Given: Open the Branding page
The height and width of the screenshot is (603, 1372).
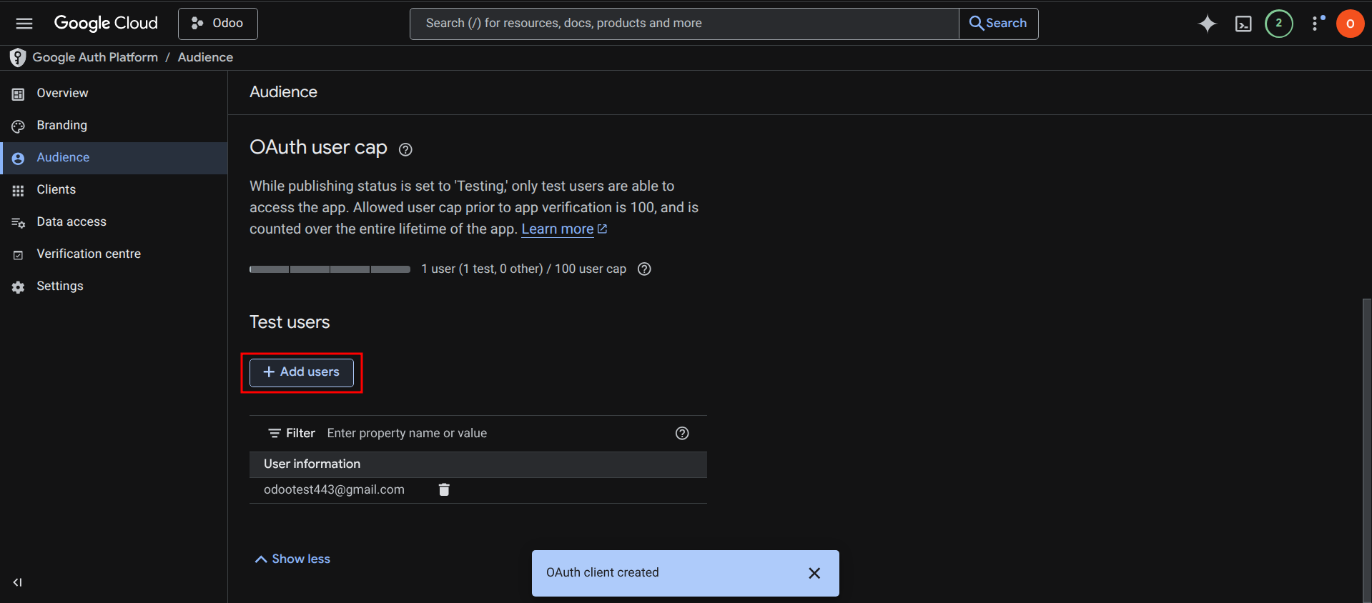Looking at the screenshot, I should pos(114,125).
